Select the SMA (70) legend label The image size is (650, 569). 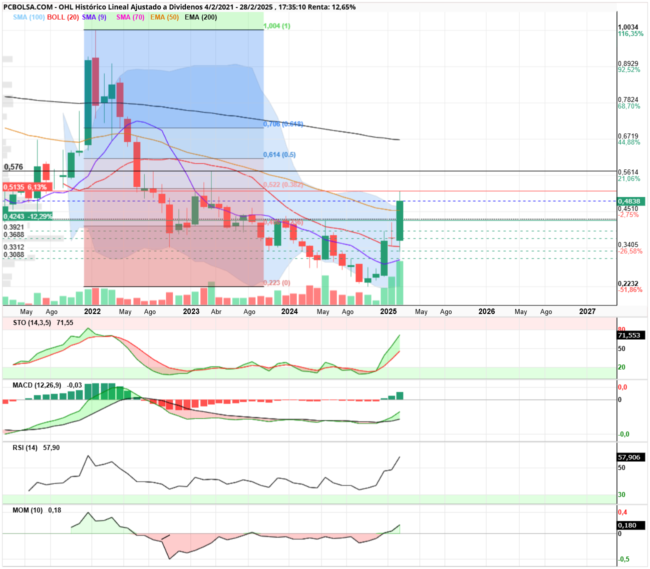pos(130,17)
